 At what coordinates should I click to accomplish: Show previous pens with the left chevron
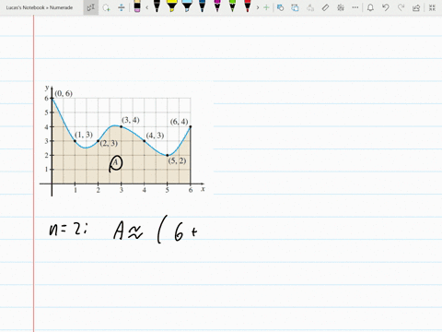coord(147,7)
